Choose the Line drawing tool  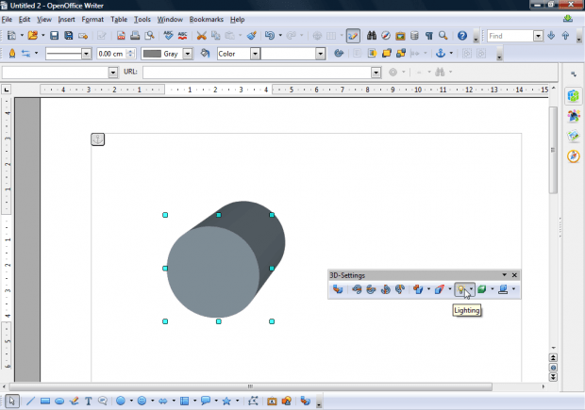(31, 401)
